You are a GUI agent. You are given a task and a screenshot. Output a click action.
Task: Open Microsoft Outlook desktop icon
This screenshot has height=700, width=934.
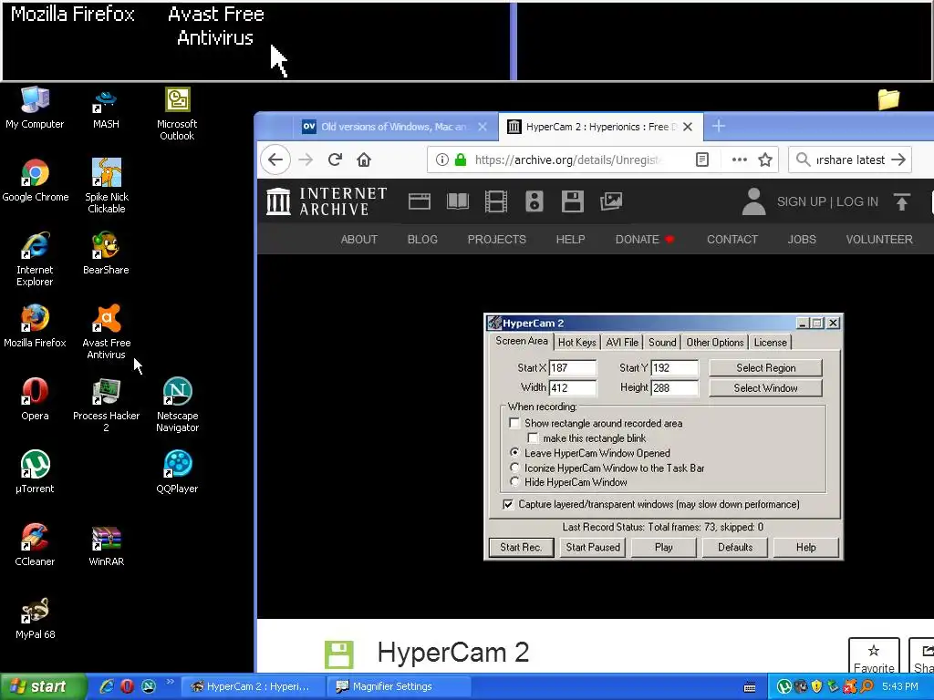(177, 113)
